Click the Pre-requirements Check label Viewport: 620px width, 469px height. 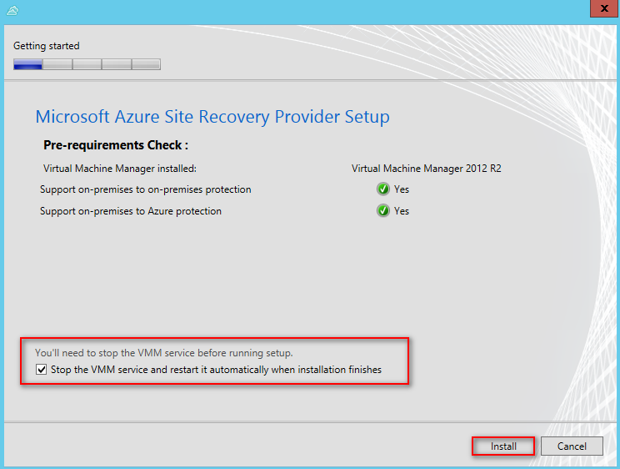coord(116,145)
